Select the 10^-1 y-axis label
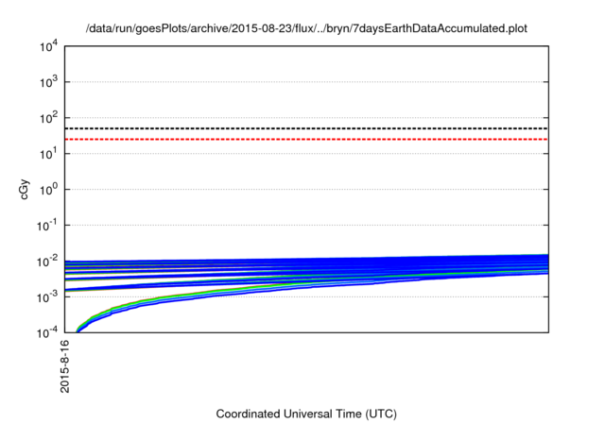The image size is (605, 423). 47,226
